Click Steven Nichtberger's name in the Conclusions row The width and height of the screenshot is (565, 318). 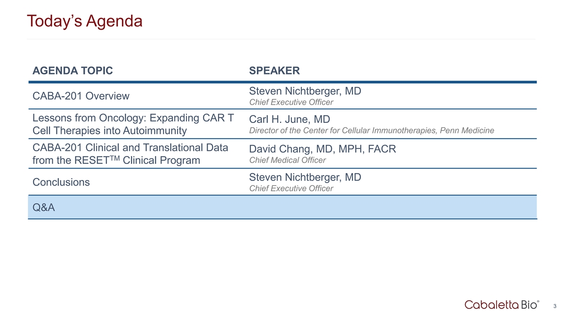(305, 177)
